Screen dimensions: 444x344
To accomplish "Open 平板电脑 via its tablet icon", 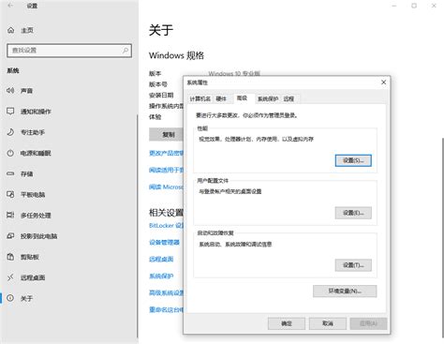I will pos(10,194).
